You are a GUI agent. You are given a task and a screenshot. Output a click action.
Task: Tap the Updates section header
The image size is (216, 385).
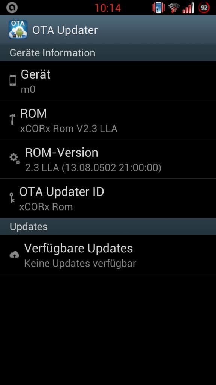click(108, 226)
